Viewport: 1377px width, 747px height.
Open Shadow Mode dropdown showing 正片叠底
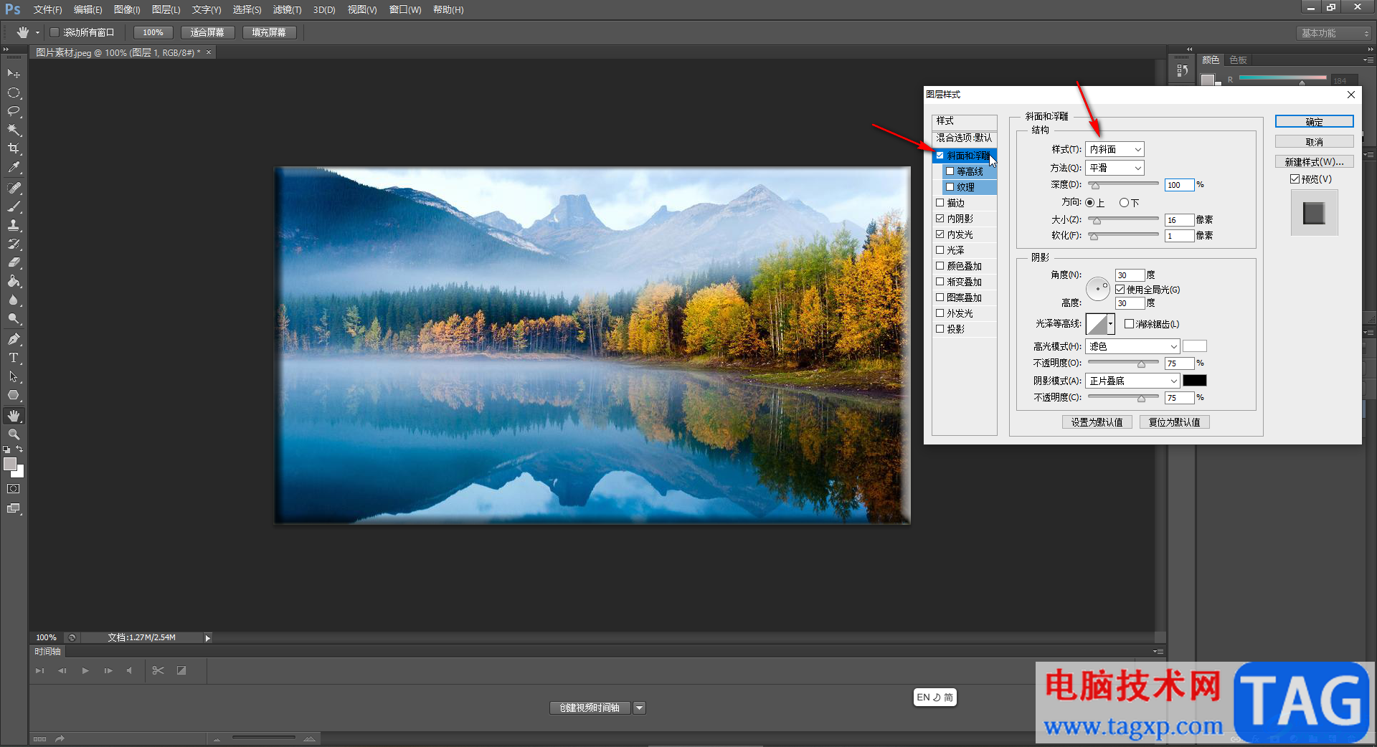[x=1132, y=381]
